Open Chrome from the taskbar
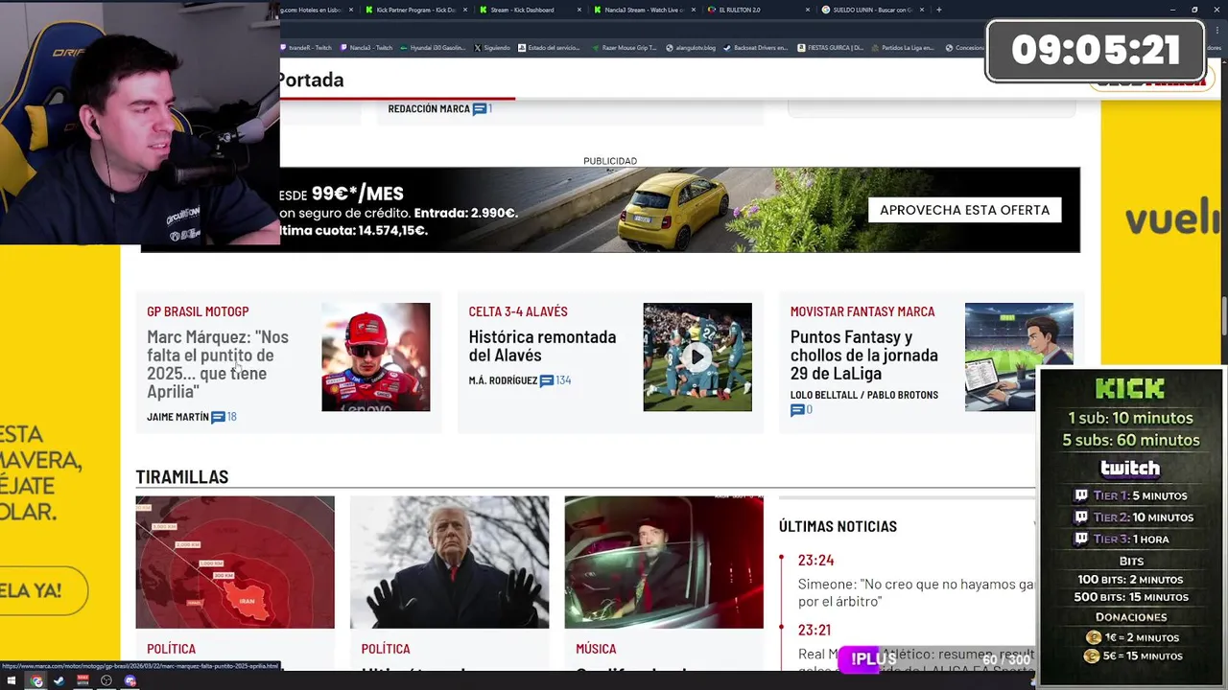Screen dimensions: 1228x690 (x=36, y=681)
